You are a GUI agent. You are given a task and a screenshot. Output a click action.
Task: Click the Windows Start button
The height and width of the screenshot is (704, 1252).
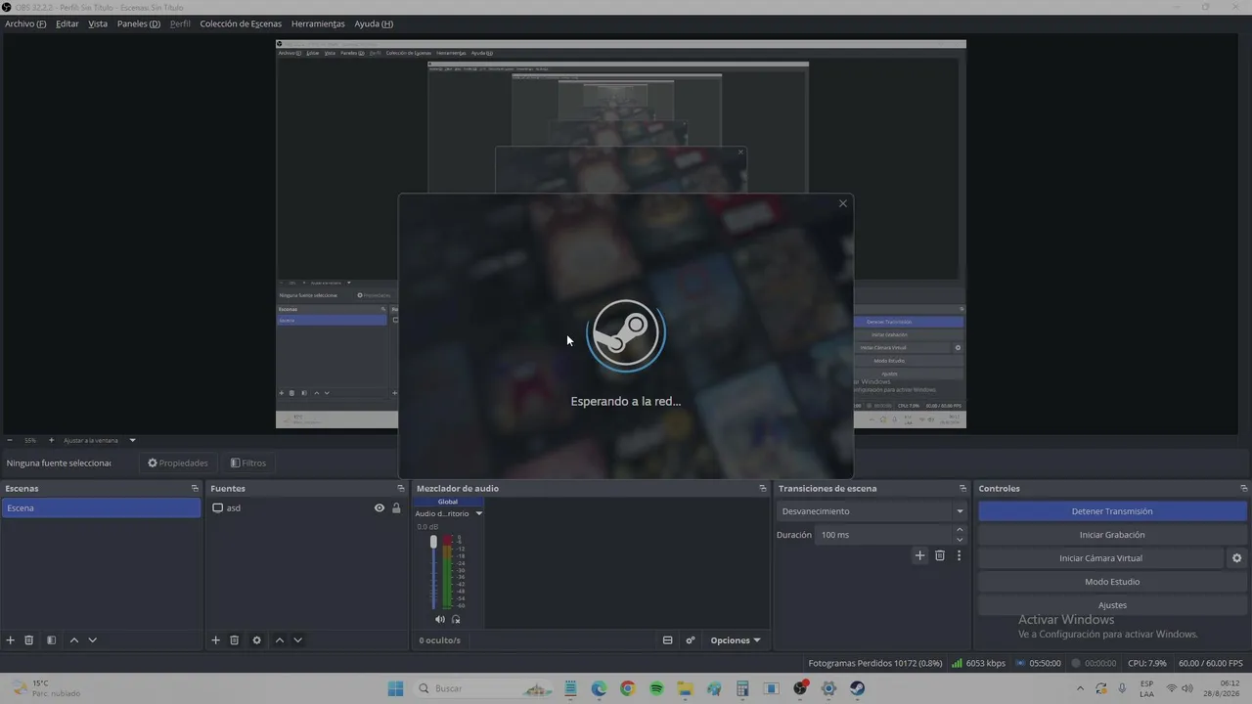tap(395, 688)
